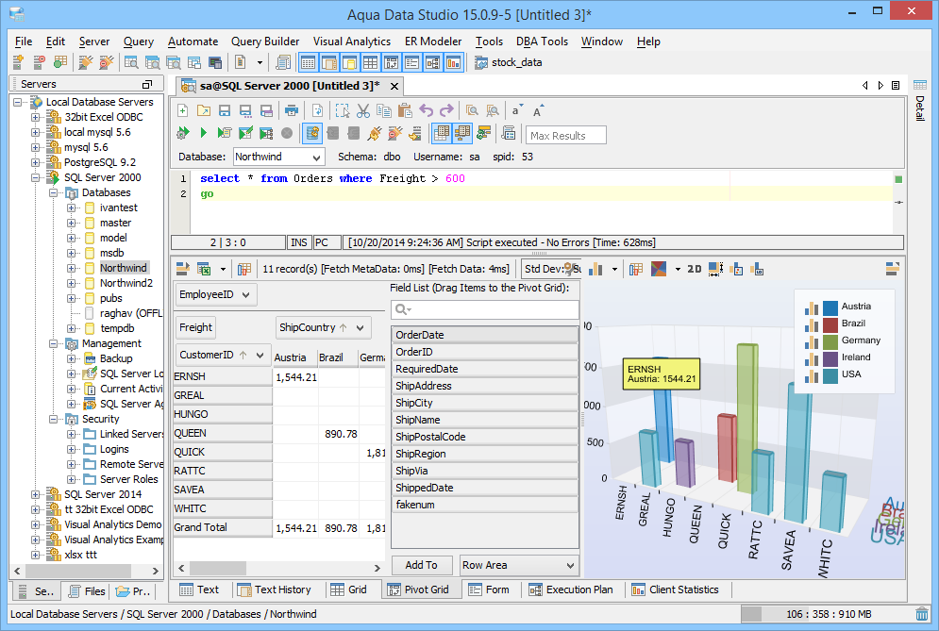Click the Brazil red color swatch in legend

(x=830, y=325)
